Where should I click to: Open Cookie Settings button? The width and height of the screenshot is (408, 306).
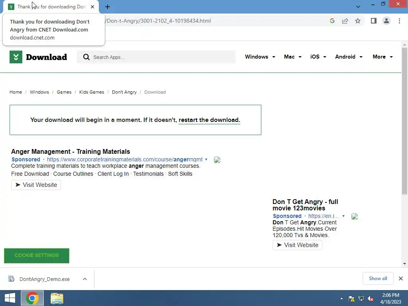tap(37, 255)
